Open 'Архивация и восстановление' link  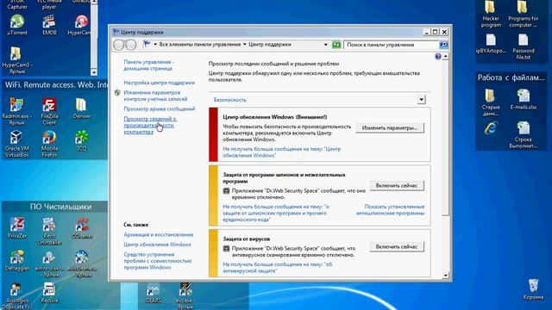[159, 234]
